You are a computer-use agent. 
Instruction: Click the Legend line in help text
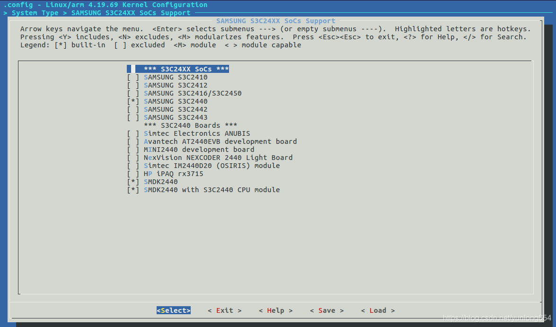(160, 45)
